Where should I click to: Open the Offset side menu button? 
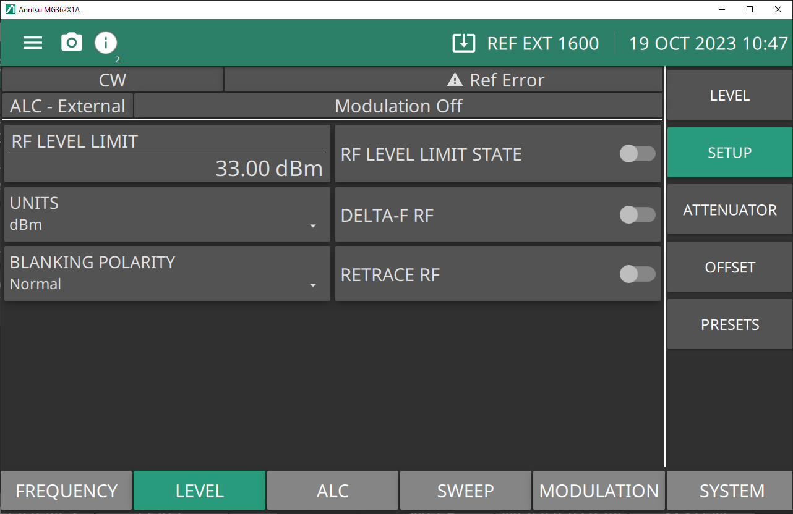click(730, 268)
